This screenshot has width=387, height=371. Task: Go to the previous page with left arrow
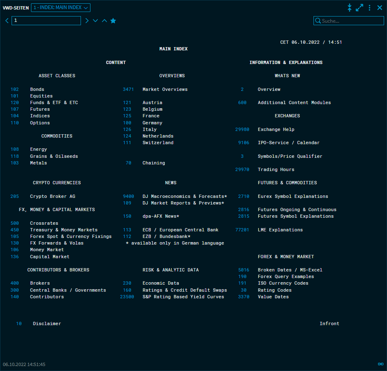click(x=7, y=21)
